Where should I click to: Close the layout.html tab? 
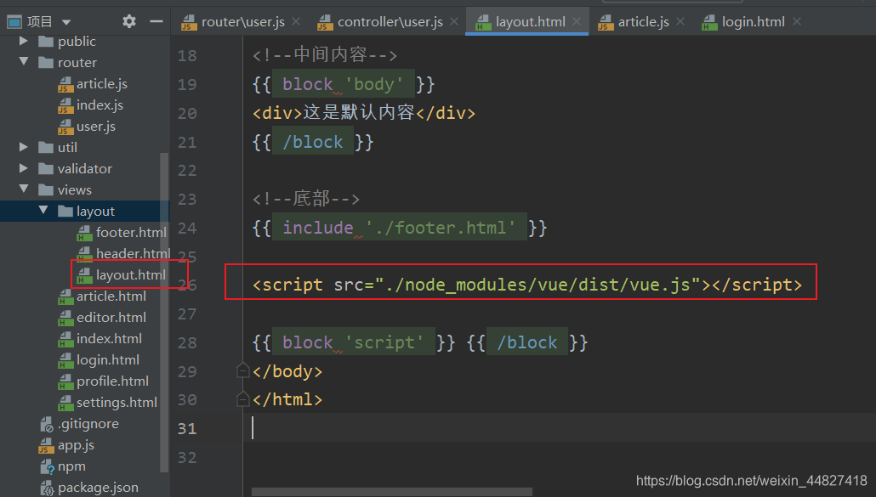[x=577, y=21]
